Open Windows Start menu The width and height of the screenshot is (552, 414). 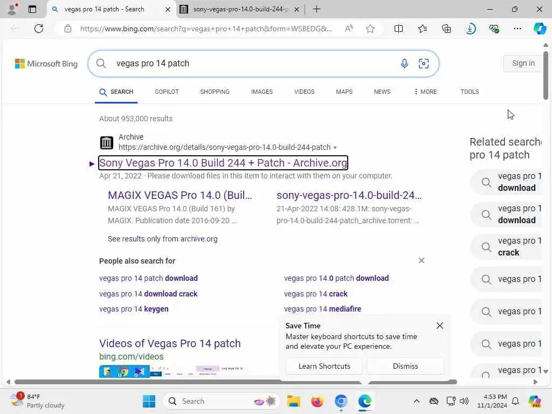point(149,401)
